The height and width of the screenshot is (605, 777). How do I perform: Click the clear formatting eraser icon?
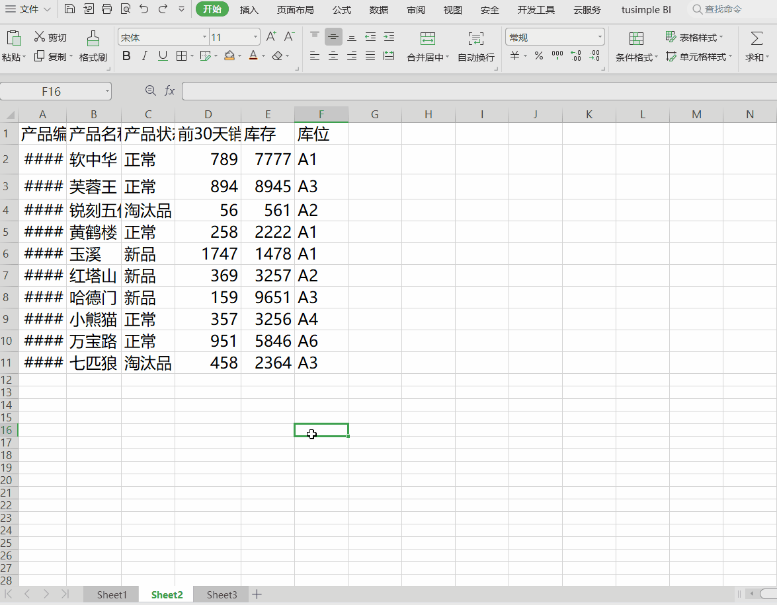click(x=278, y=56)
